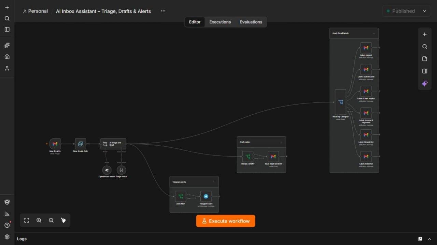437x245 pixels.
Task: Switch to the Editor tab
Action: [195, 22]
